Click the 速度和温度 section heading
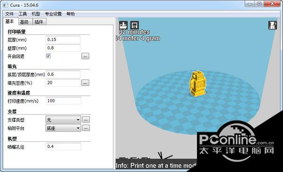 point(19,93)
